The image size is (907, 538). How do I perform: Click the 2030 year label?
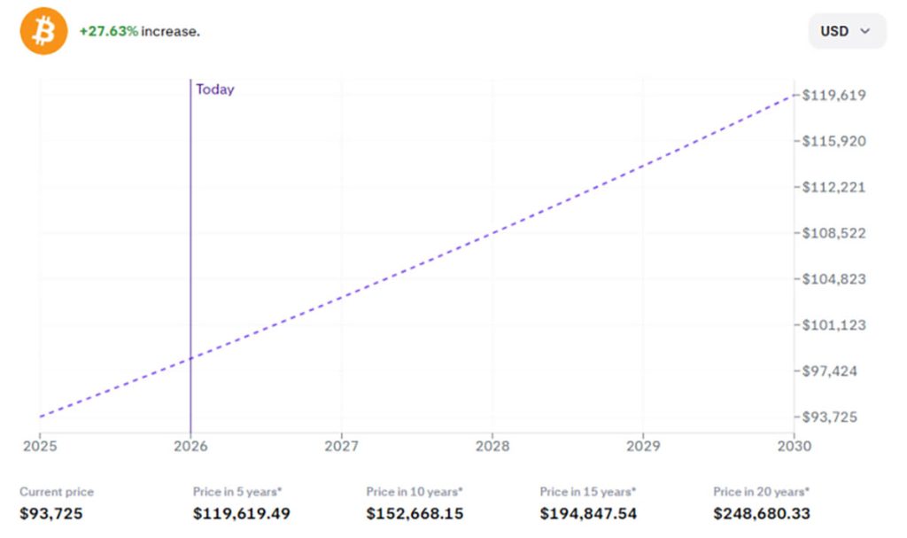[794, 446]
